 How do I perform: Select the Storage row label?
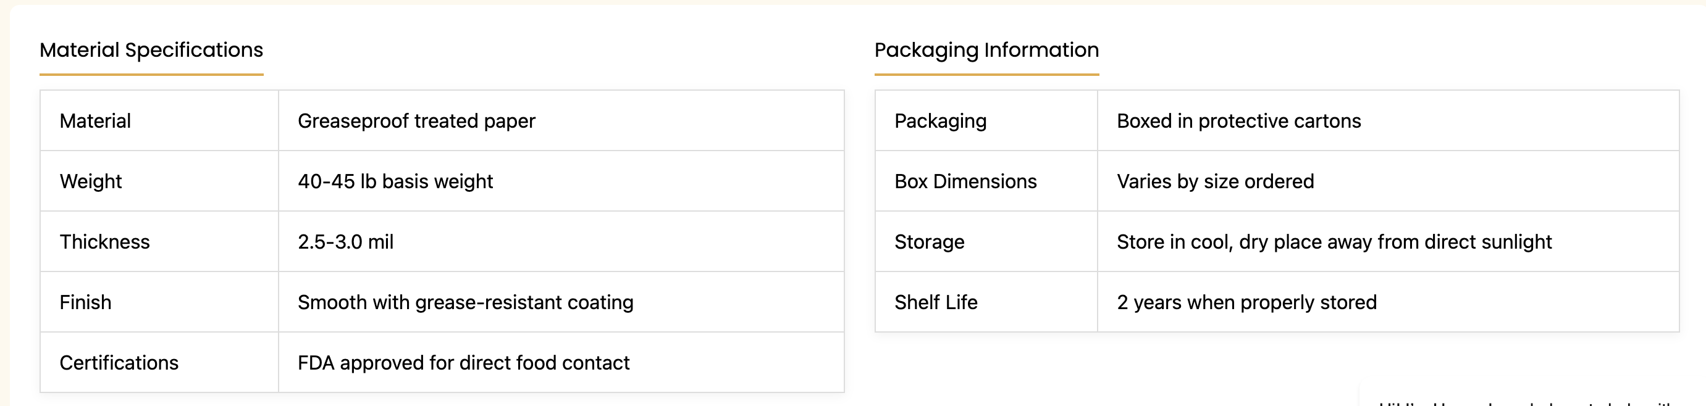tap(929, 242)
